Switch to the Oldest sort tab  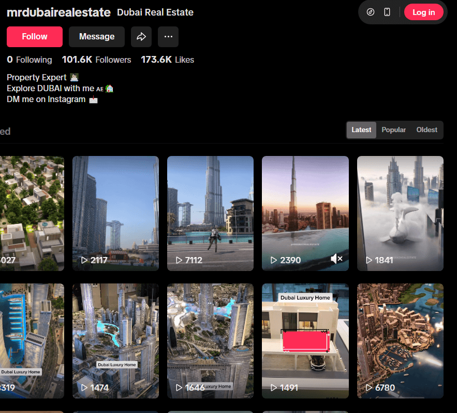point(426,130)
